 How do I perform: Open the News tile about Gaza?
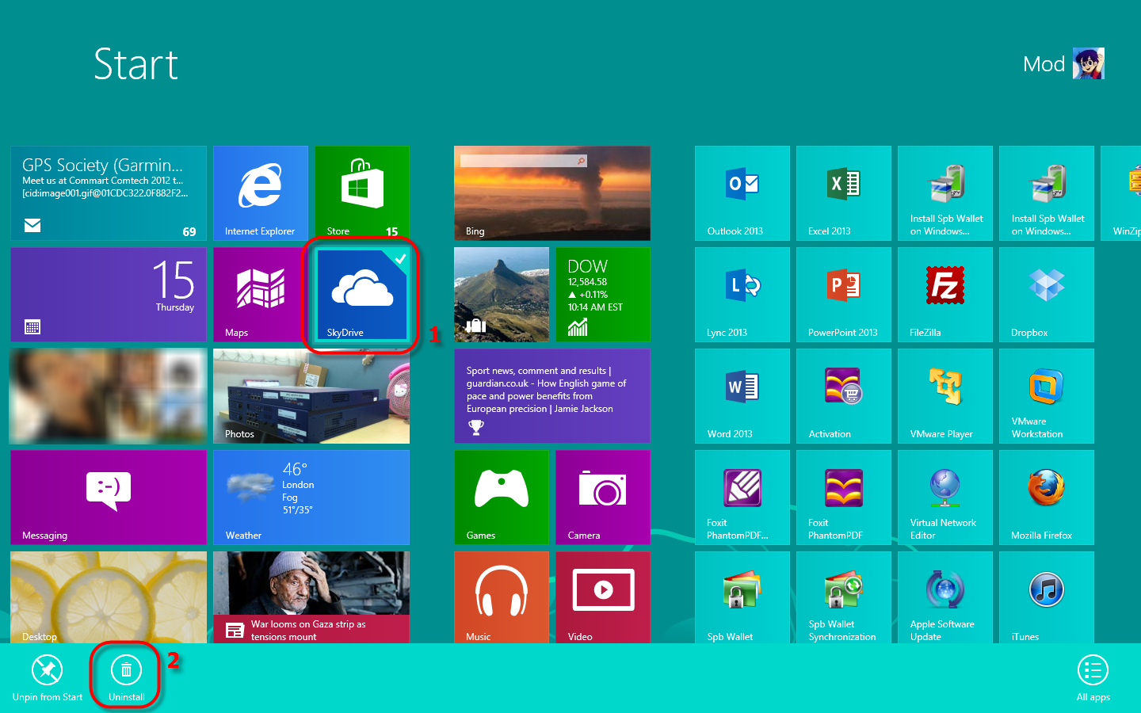coord(311,597)
